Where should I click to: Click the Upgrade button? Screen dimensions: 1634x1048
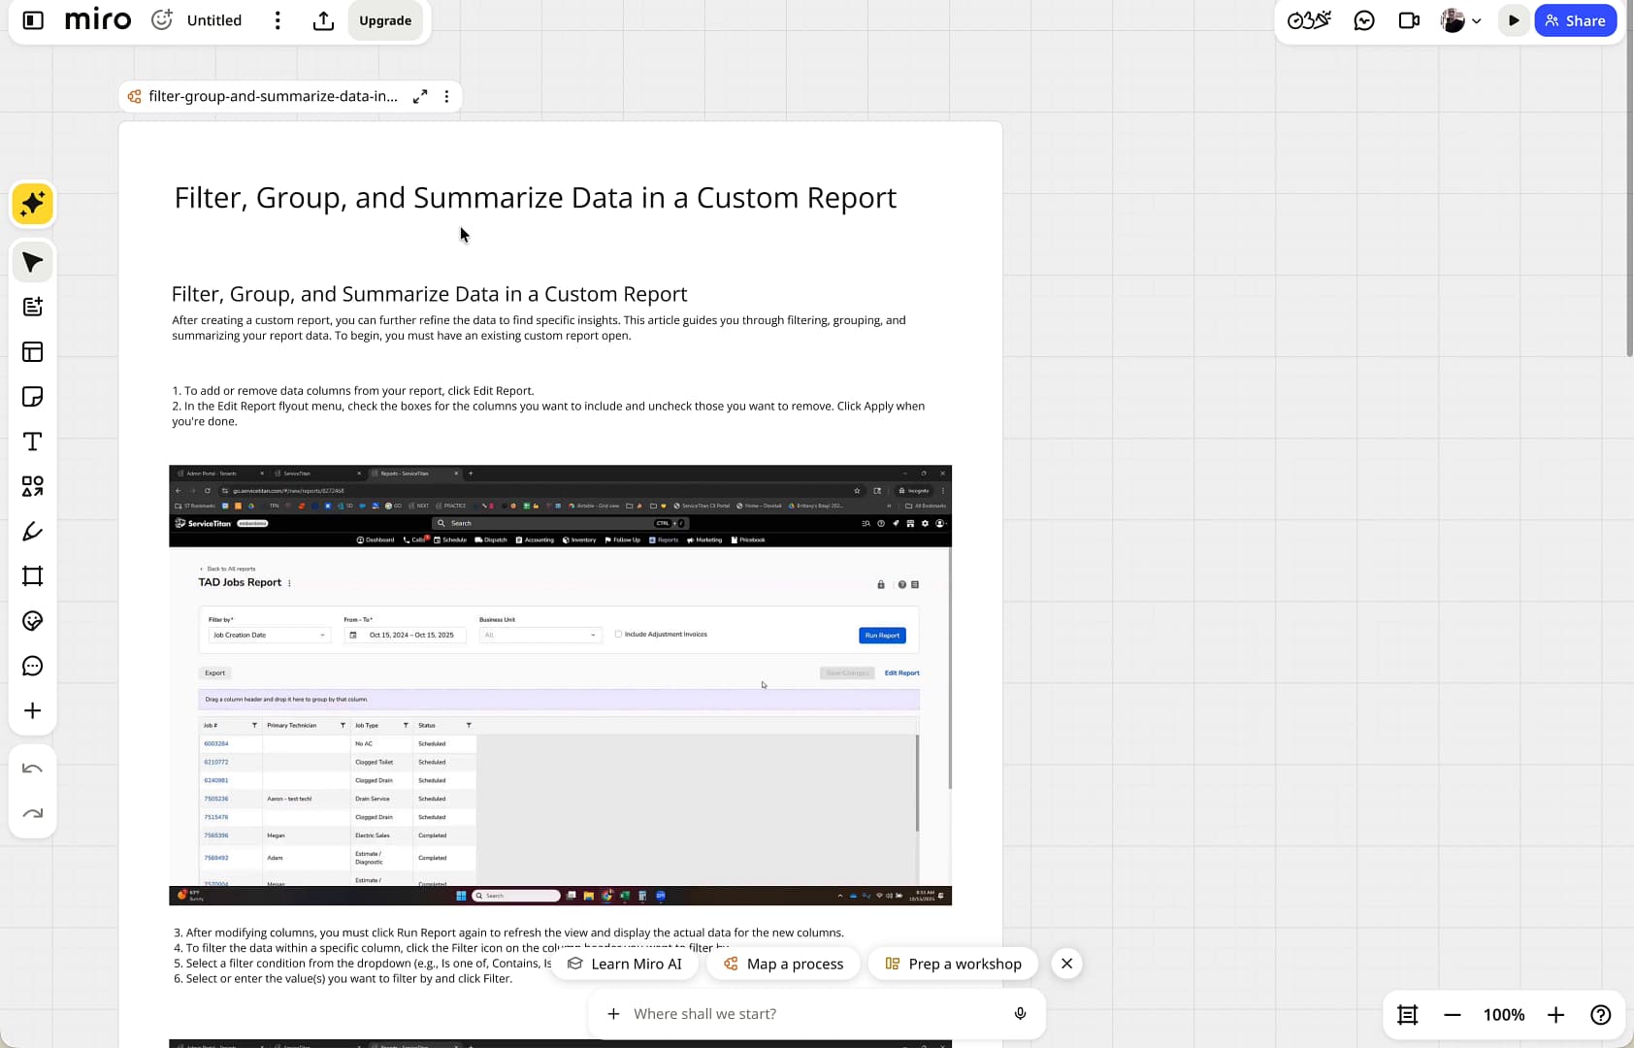tap(385, 20)
